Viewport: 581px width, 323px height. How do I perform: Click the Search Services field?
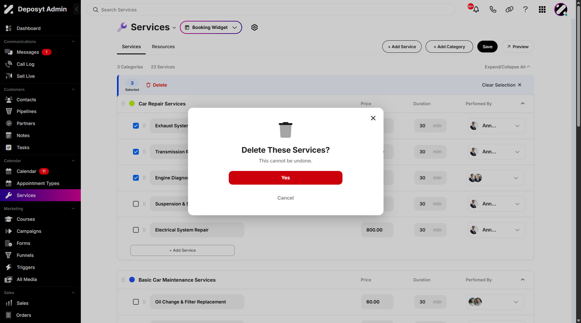271,10
